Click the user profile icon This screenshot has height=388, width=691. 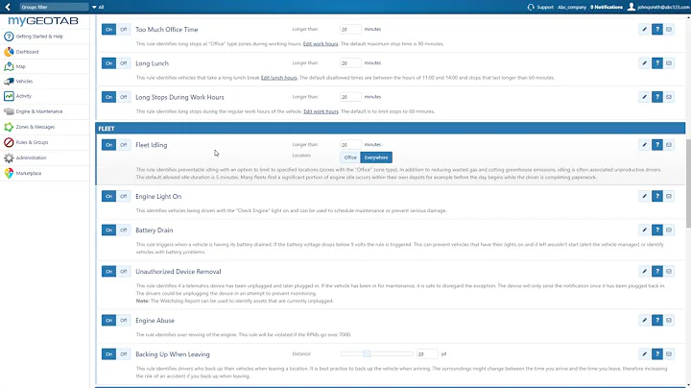coord(631,7)
